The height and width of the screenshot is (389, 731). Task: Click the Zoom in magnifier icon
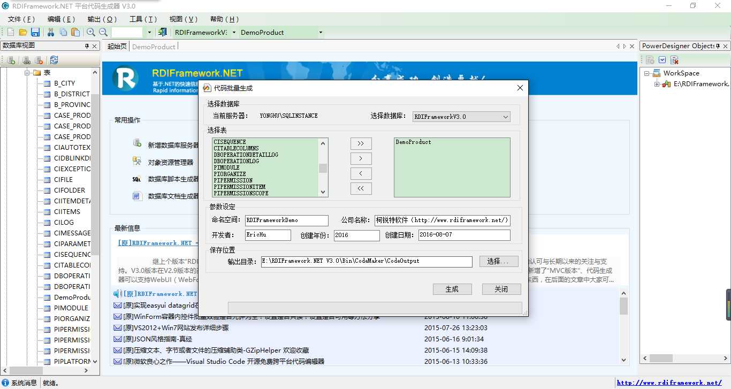(91, 32)
